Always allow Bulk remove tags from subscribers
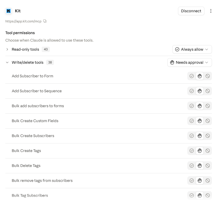The height and width of the screenshot is (200, 217). [x=192, y=181]
